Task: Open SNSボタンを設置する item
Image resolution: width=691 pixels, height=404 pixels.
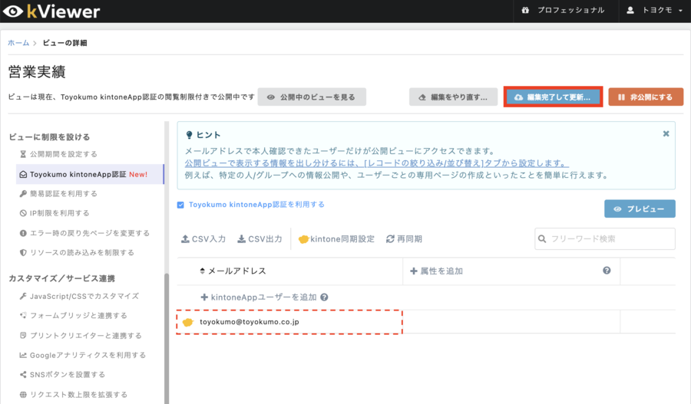Action: point(68,375)
